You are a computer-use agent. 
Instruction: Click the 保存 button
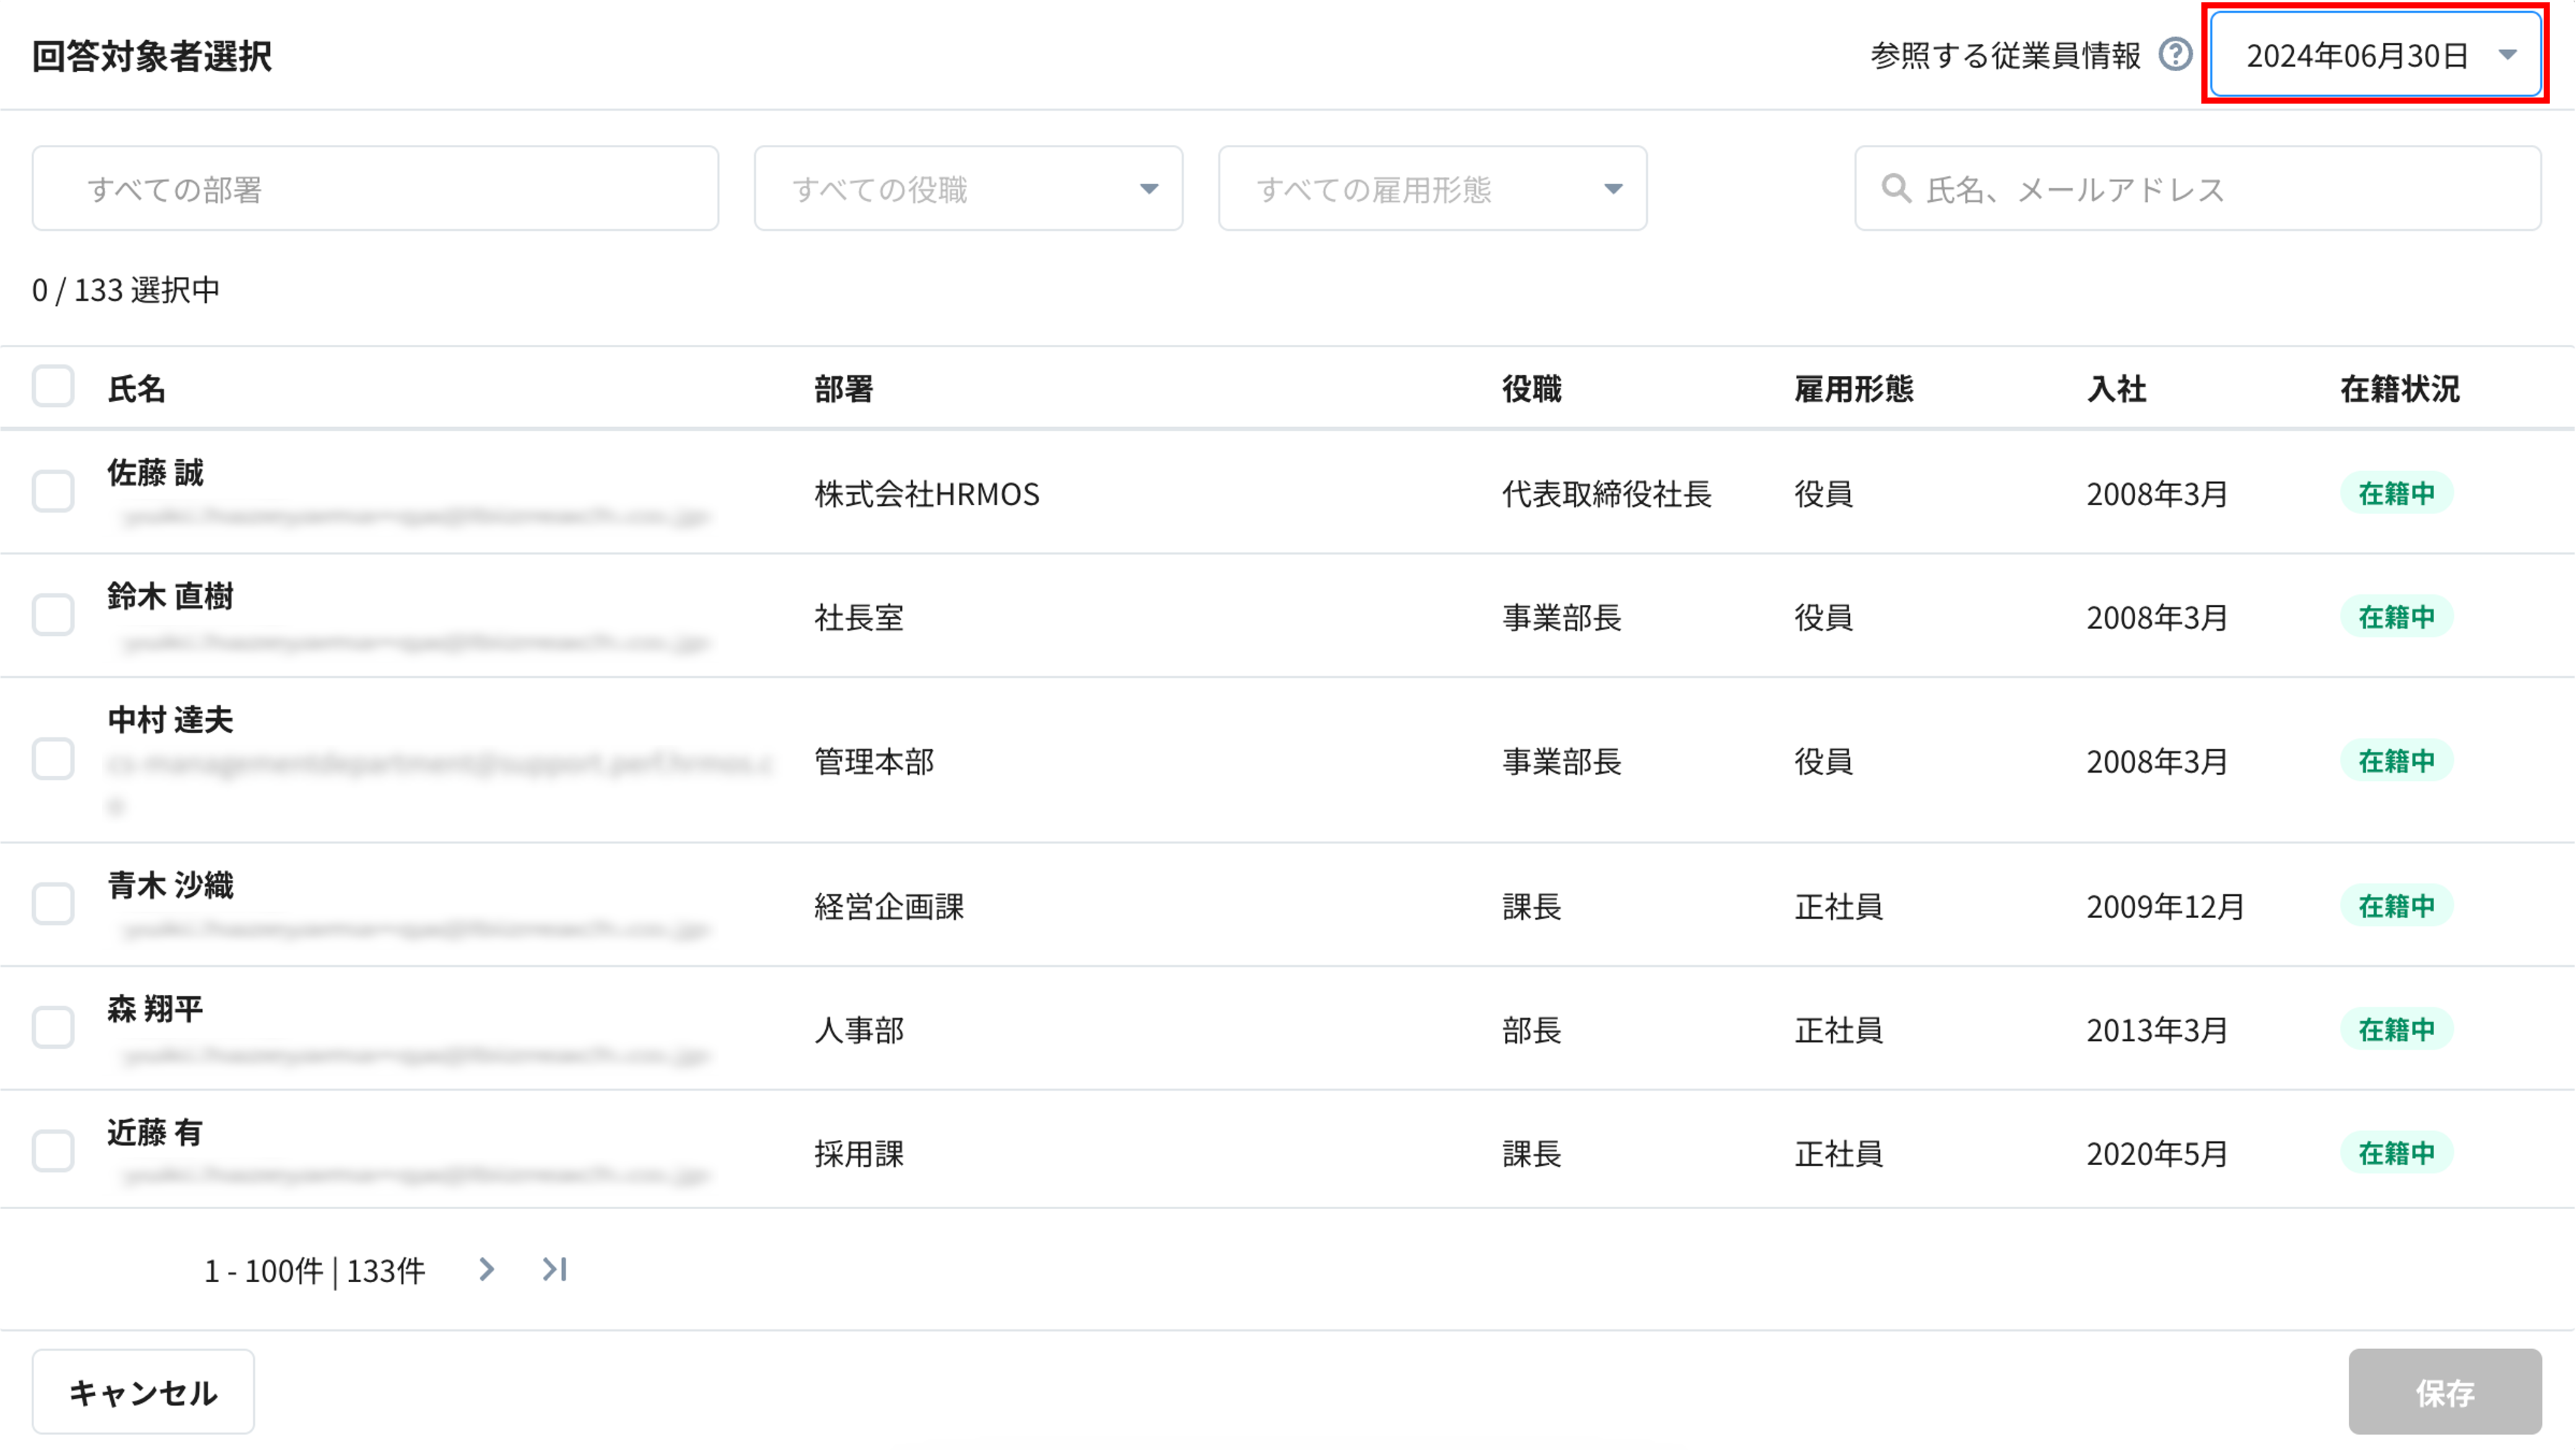coord(2444,1391)
